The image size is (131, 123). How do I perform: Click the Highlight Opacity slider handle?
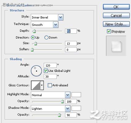(62, 101)
